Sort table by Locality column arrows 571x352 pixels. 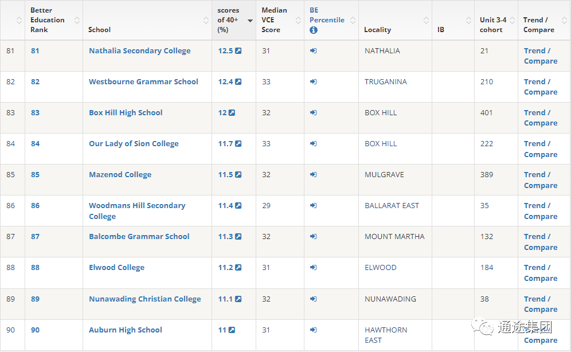tap(426, 21)
